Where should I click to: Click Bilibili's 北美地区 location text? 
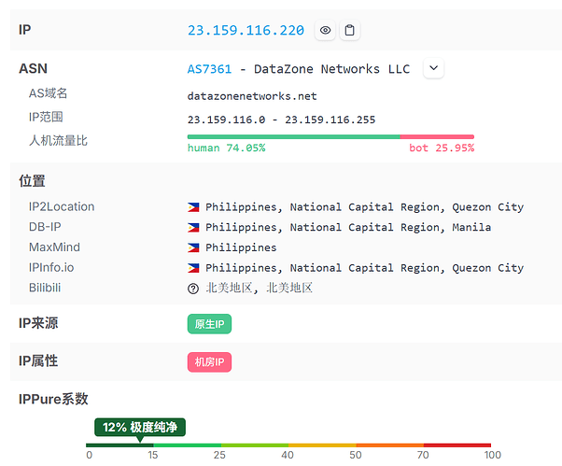260,289
